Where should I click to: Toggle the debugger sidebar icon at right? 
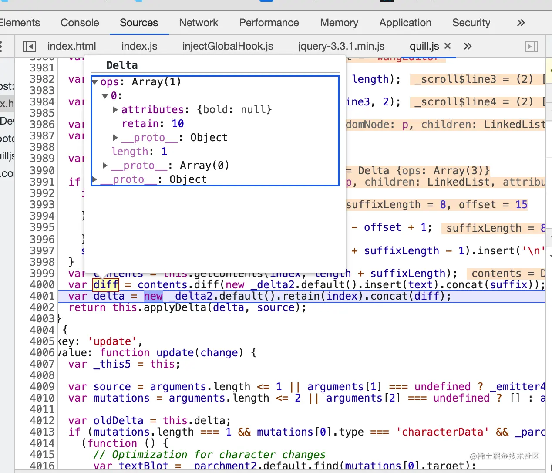coord(532,47)
